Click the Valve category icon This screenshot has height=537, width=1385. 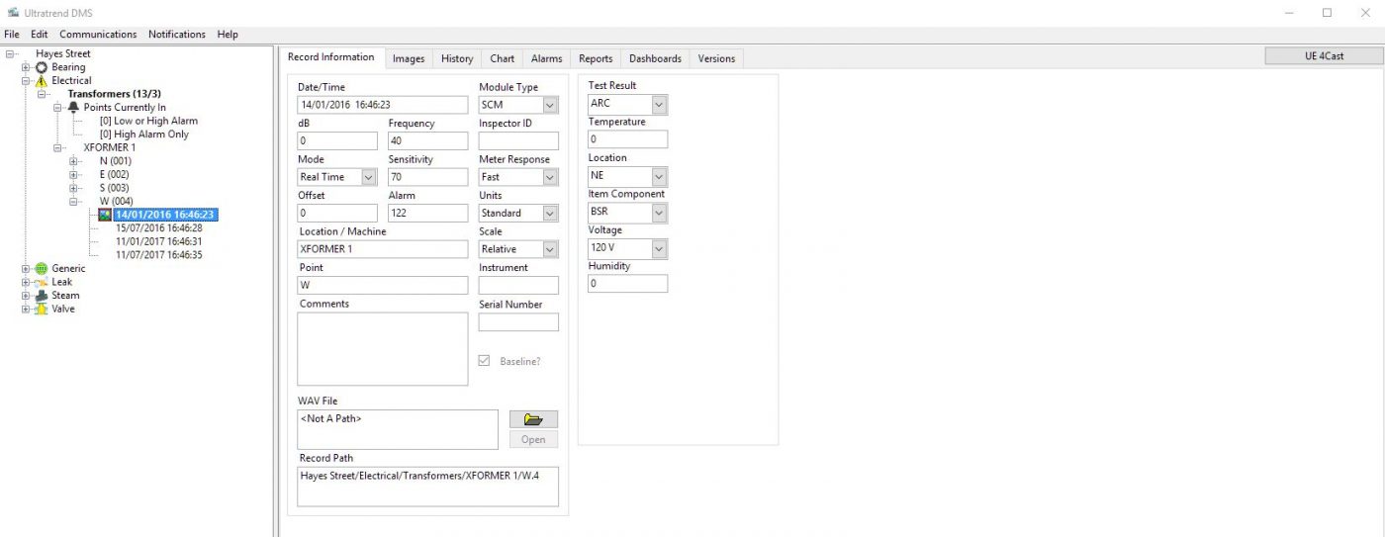click(x=42, y=310)
